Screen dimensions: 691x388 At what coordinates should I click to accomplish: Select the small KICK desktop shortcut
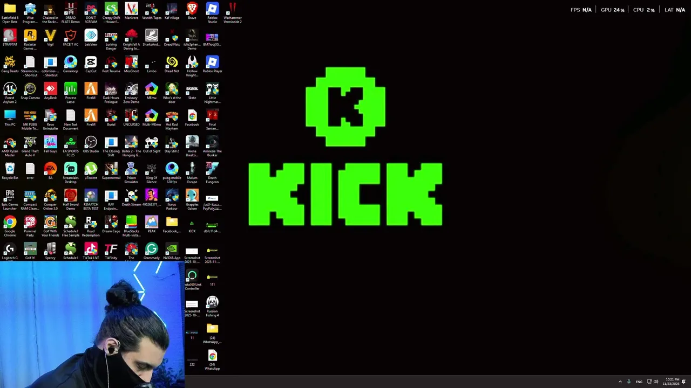(192, 227)
